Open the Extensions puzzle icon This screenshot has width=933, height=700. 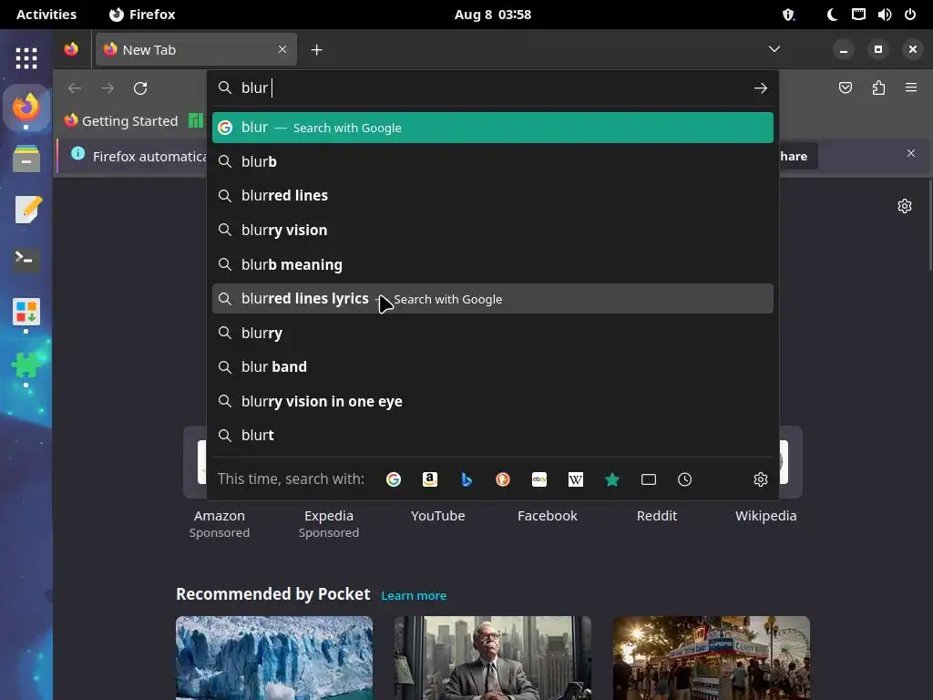coord(878,88)
